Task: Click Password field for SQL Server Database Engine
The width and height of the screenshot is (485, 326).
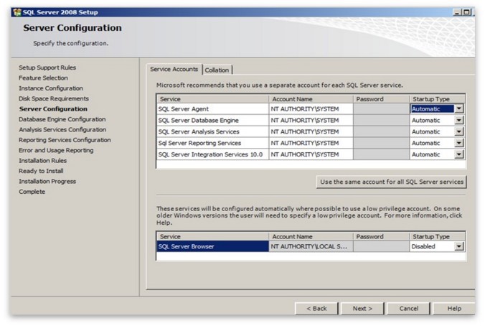Action: pyautogui.click(x=382, y=120)
